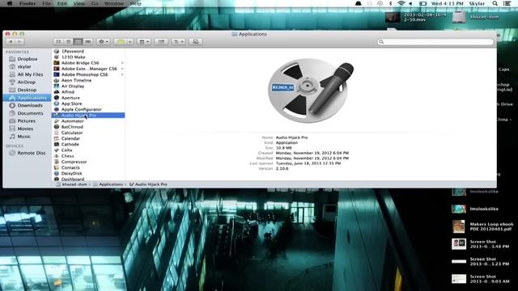Viewport: 518px width, 291px height.
Task: Select the khazad-dum drive on desktop
Action: pyautogui.click(x=476, y=17)
